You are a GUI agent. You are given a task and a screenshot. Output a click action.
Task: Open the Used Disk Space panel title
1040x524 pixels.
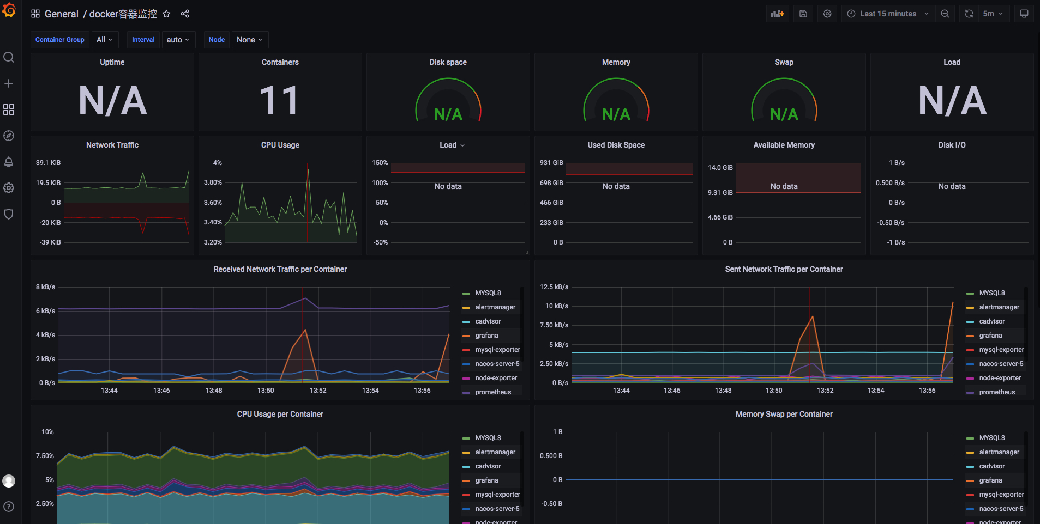tap(616, 145)
